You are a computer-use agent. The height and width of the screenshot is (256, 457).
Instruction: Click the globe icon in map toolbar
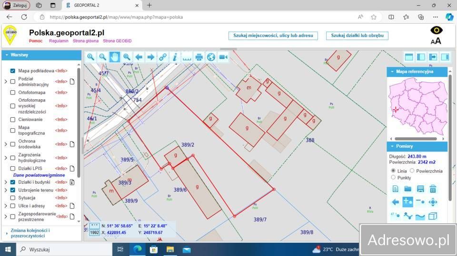pyautogui.click(x=211, y=57)
